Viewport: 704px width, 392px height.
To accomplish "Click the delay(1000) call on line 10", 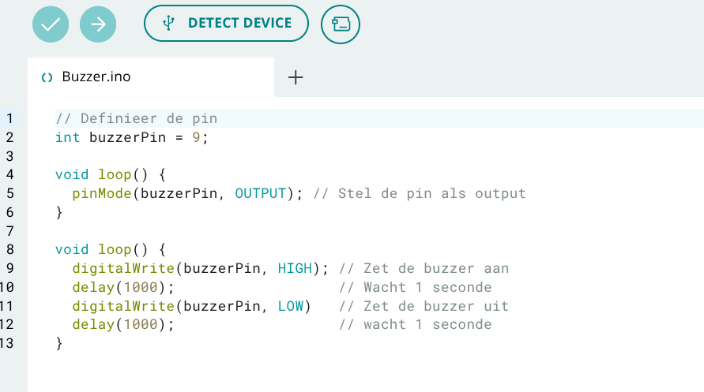I will coord(122,287).
